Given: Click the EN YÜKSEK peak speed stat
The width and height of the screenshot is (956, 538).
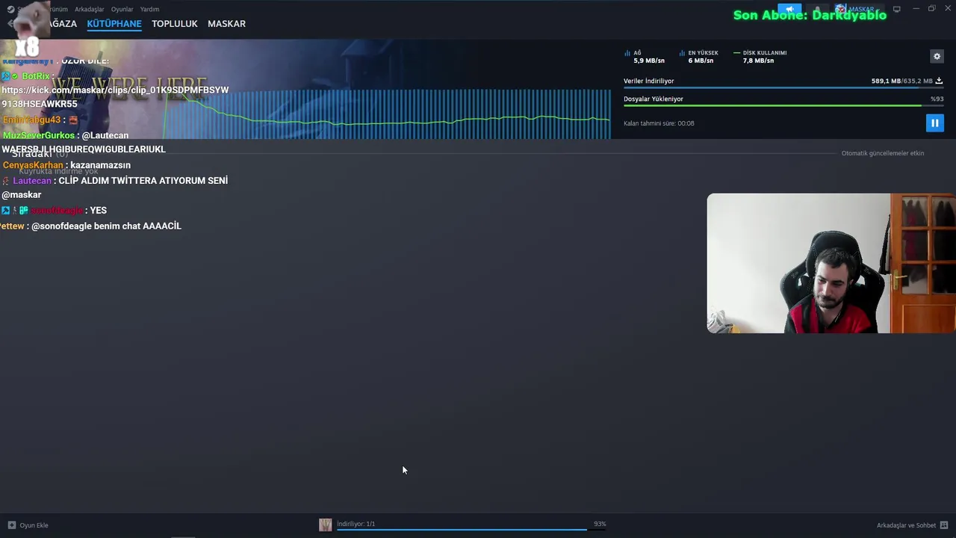Looking at the screenshot, I should point(698,57).
